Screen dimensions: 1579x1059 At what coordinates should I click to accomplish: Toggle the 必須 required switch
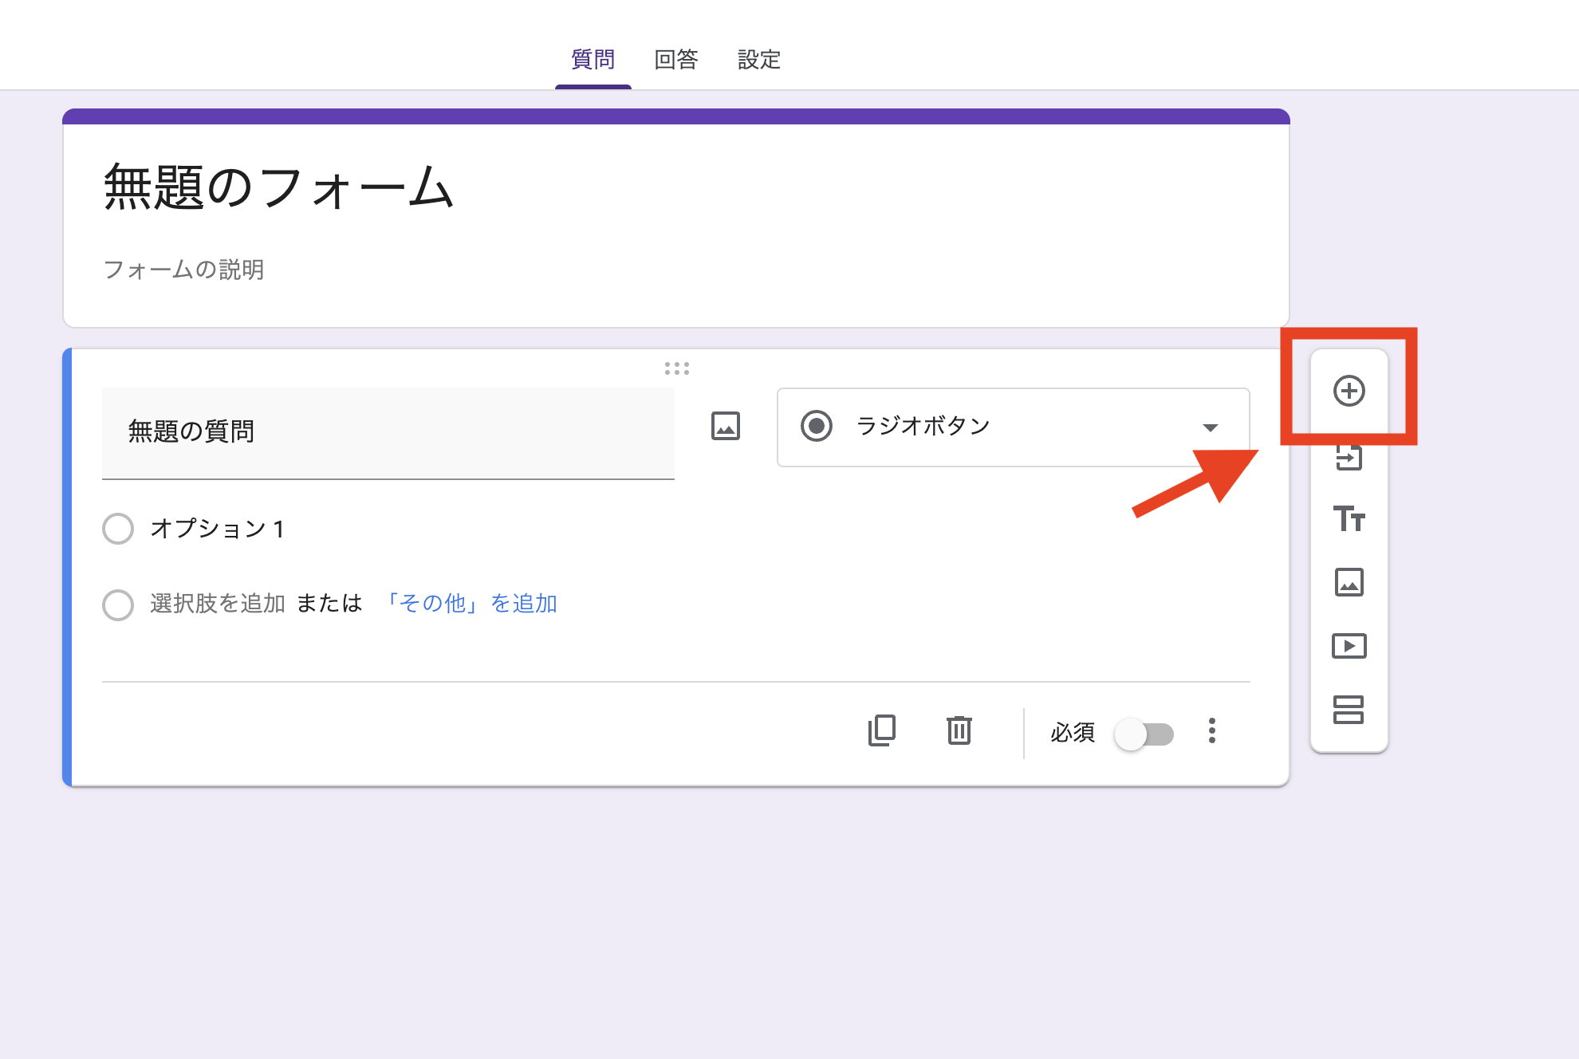click(x=1144, y=734)
